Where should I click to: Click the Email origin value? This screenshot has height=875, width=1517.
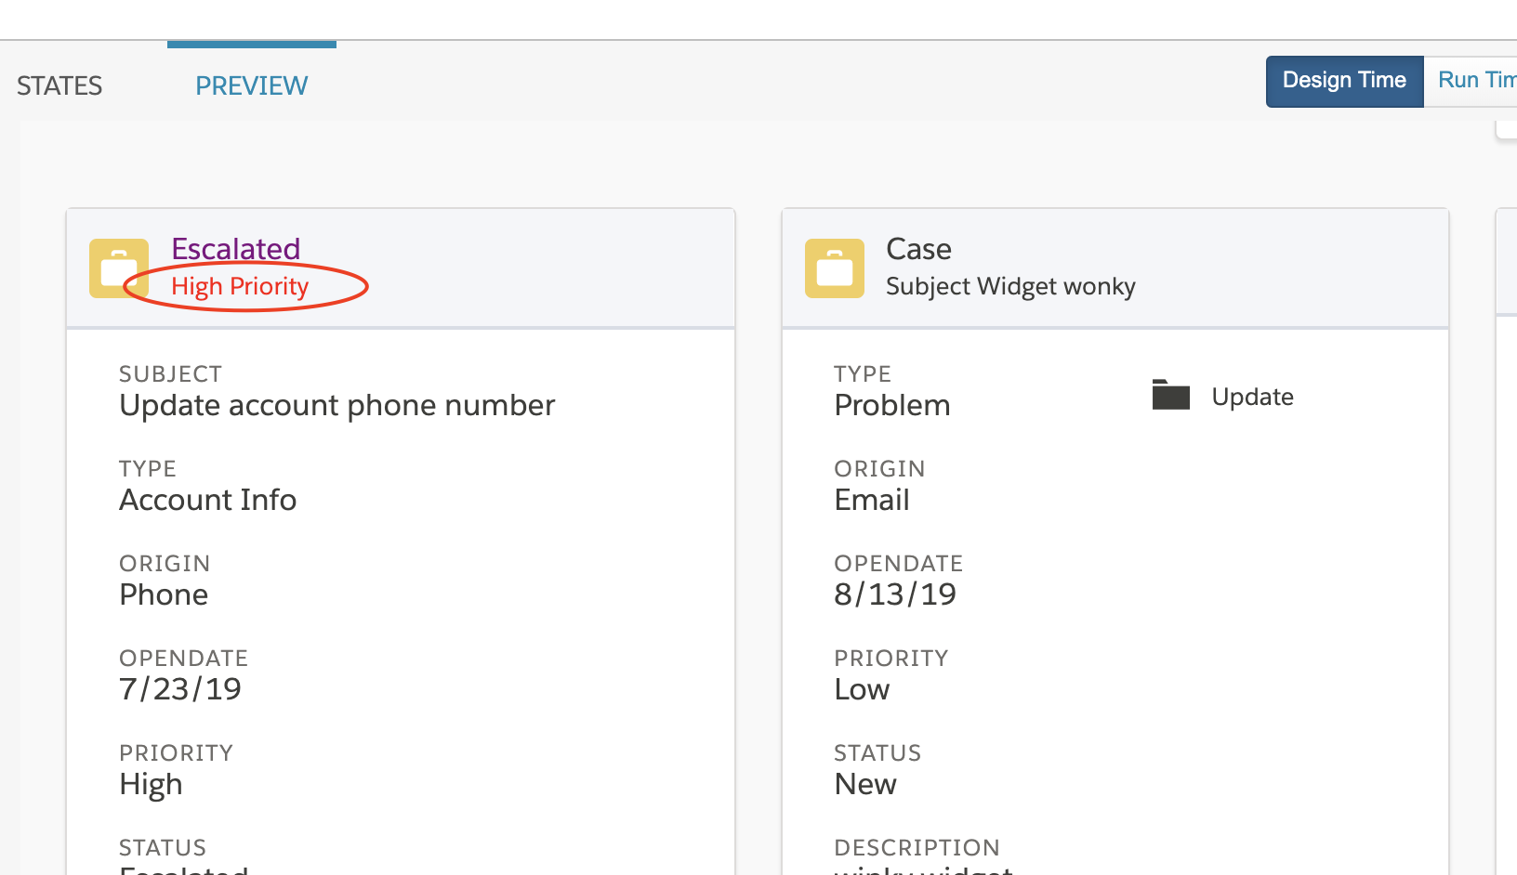(x=872, y=500)
